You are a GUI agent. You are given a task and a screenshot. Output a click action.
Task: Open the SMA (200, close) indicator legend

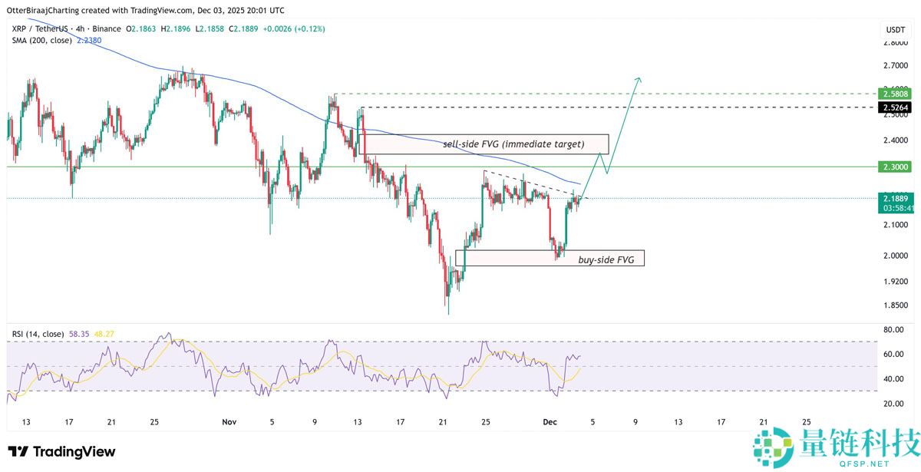click(42, 41)
